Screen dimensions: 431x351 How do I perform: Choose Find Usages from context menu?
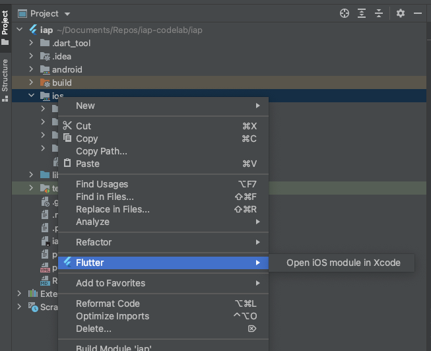pyautogui.click(x=102, y=184)
